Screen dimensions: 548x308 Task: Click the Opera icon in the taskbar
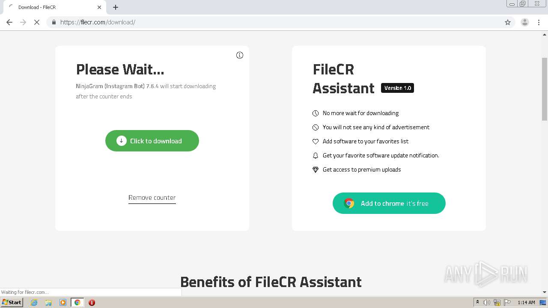tap(92, 302)
